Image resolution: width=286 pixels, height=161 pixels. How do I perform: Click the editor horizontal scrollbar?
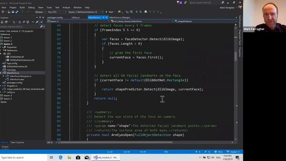point(116,142)
